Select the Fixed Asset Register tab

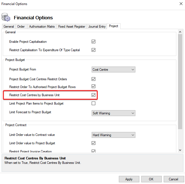click(71, 27)
